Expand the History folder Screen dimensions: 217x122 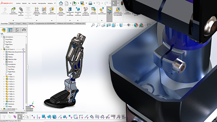tap(4, 57)
